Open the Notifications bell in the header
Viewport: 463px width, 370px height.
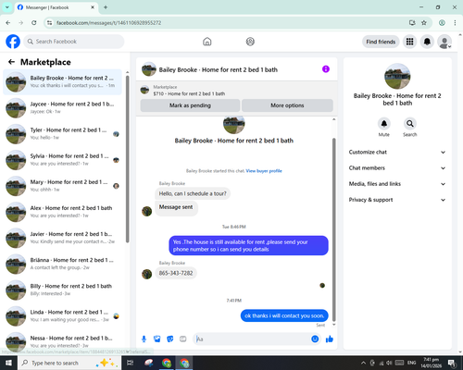pyautogui.click(x=427, y=42)
